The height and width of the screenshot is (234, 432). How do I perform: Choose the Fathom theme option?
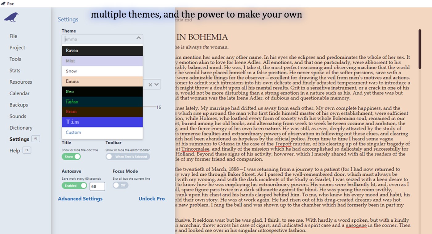pos(102,102)
